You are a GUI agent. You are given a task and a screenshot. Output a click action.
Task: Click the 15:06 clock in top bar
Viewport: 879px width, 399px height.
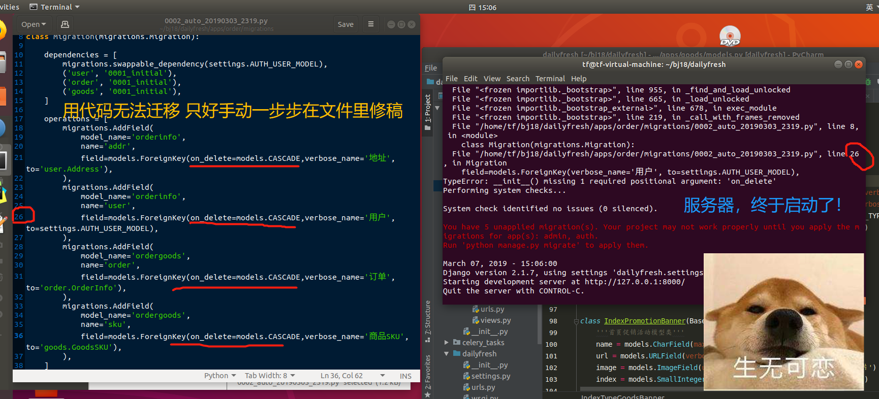click(483, 7)
